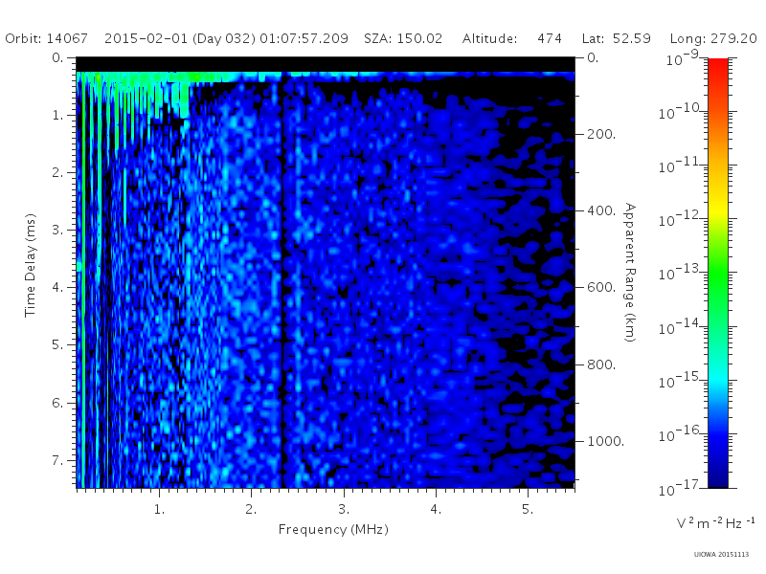Image resolution: width=766 pixels, height=574 pixels.
Task: Click the frequency tick label '5.'
Action: pyautogui.click(x=528, y=510)
